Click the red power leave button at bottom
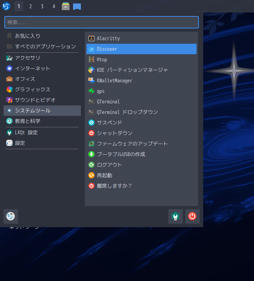Image resolution: width=254 pixels, height=281 pixels. tap(192, 216)
